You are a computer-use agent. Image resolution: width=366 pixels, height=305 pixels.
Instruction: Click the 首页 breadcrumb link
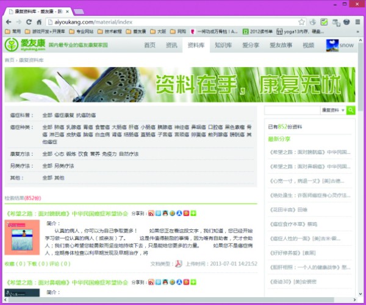[x=9, y=60]
